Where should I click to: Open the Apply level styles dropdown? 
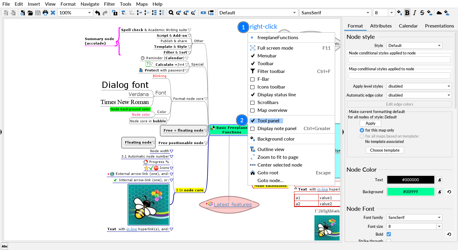(419, 86)
